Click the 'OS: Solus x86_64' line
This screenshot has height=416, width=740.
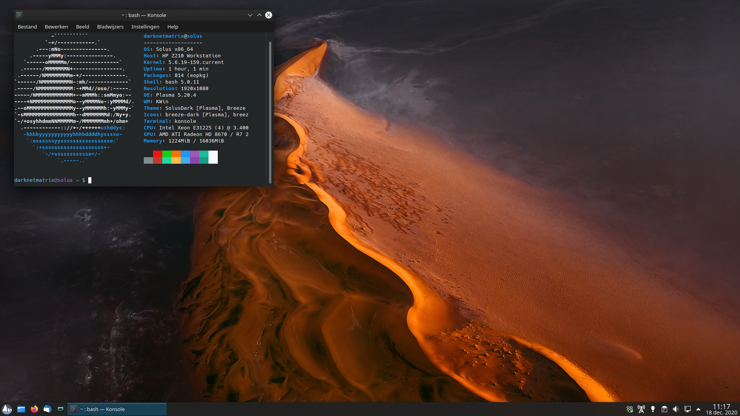(168, 49)
